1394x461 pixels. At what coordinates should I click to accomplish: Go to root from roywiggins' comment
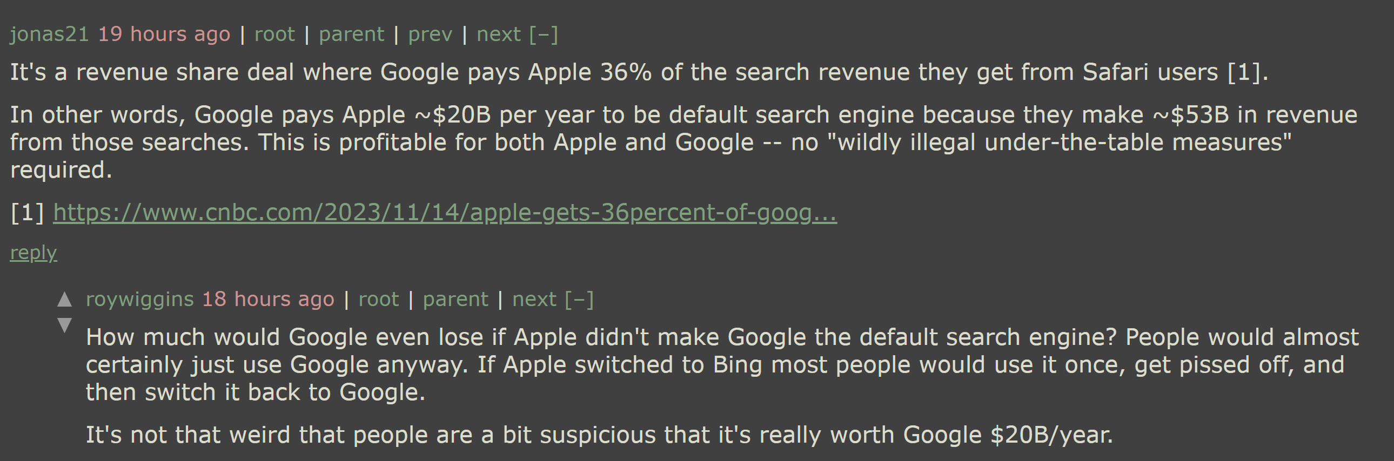click(x=379, y=300)
